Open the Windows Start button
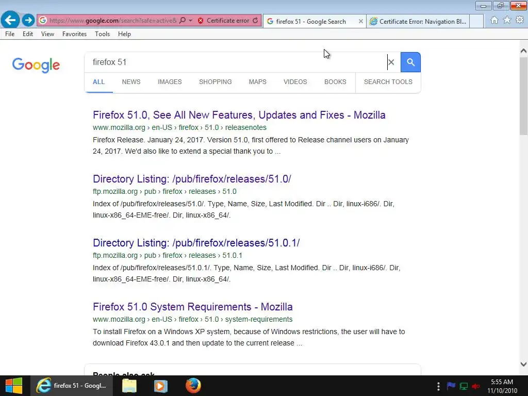Viewport: 528px width, 396px height. click(x=14, y=386)
